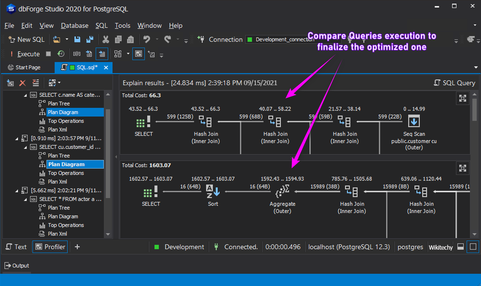Toggle Profiler mode button in toolbar
This screenshot has height=286, width=481.
[x=139, y=54]
